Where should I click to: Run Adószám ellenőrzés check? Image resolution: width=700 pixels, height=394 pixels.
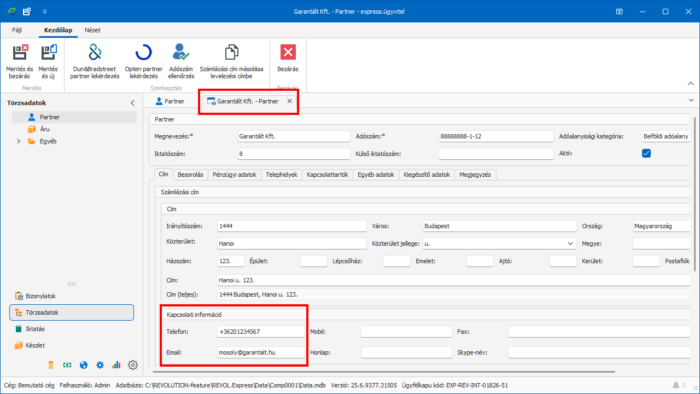click(181, 53)
